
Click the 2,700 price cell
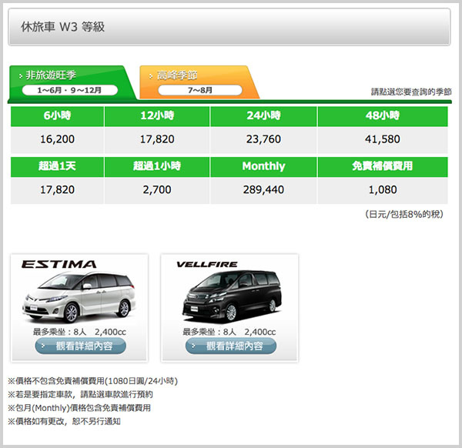coord(157,190)
